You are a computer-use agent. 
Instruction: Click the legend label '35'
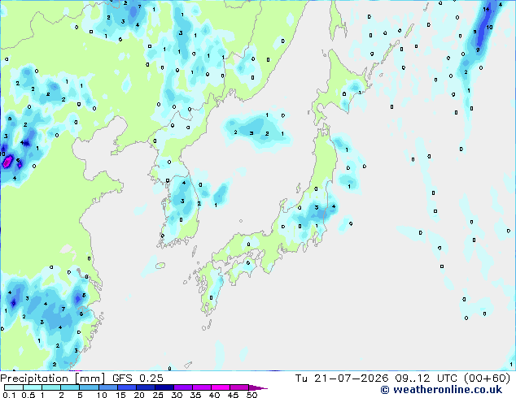pyautogui.click(x=196, y=395)
